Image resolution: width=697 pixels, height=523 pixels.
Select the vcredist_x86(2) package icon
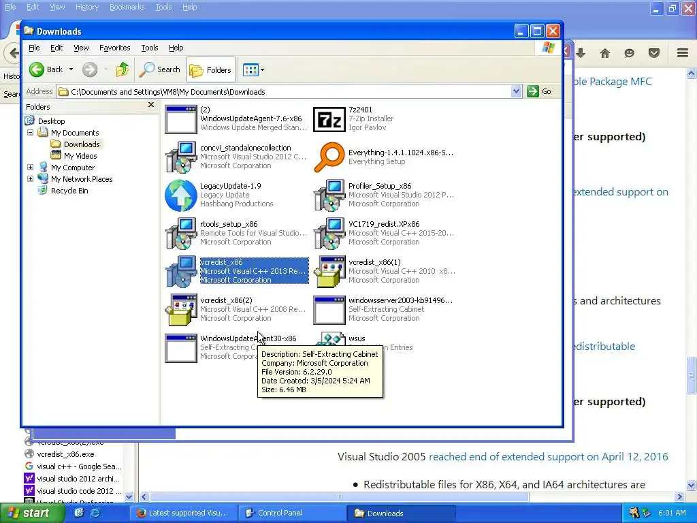180,310
